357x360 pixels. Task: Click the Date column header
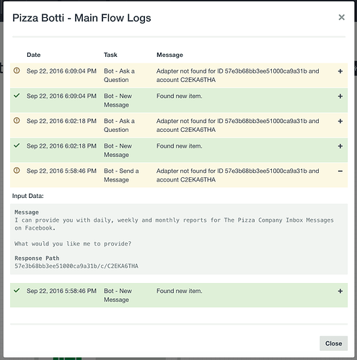pyautogui.click(x=34, y=55)
